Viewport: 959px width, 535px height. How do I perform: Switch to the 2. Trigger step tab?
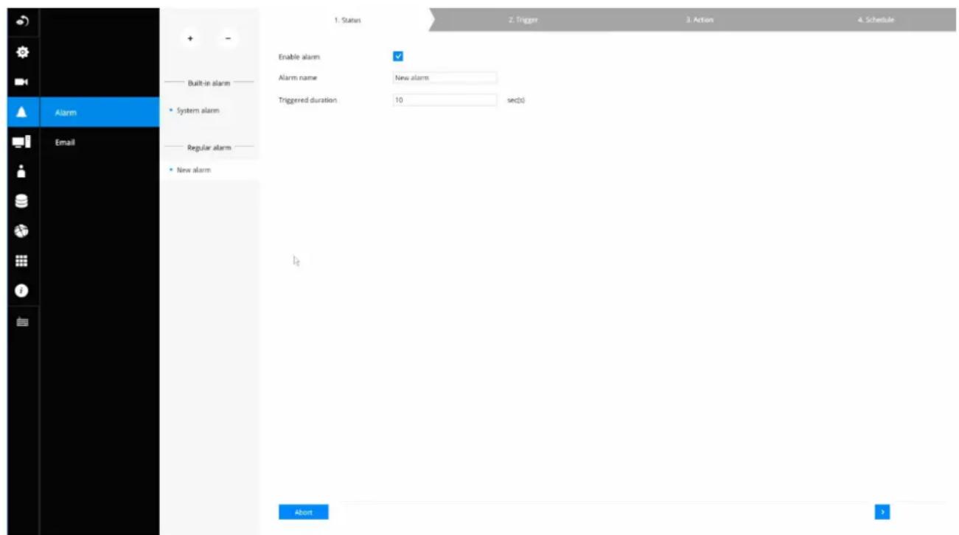click(523, 20)
